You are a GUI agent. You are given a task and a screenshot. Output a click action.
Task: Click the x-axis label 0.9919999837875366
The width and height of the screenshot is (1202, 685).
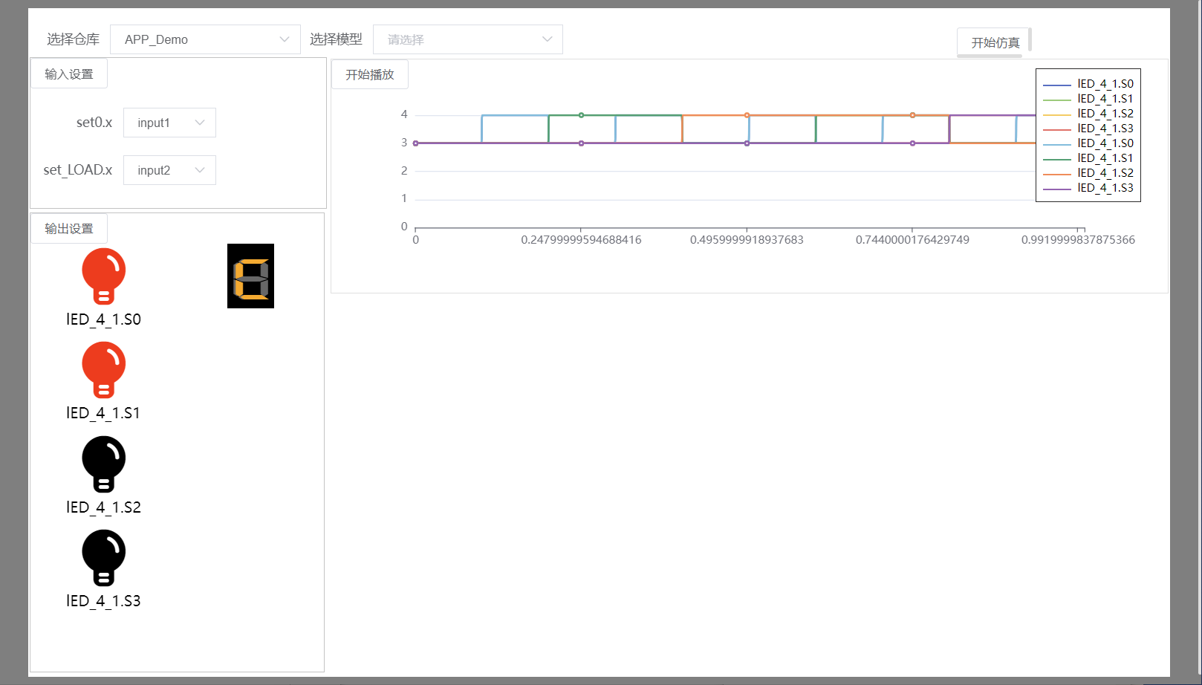point(1078,240)
